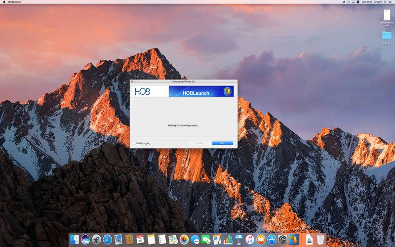This screenshot has height=247, width=395.
Task: Open the Maps icon in Dock
Action: (173, 240)
